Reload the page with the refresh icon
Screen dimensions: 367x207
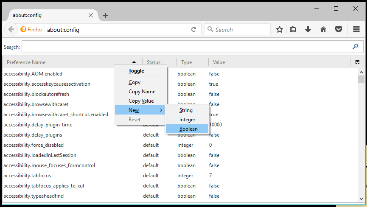(x=193, y=30)
